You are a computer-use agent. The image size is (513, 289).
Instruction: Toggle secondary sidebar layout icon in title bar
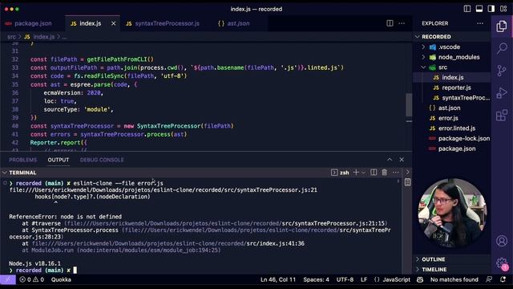click(x=491, y=9)
